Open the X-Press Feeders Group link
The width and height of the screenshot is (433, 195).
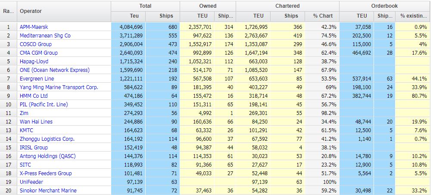[46, 173]
